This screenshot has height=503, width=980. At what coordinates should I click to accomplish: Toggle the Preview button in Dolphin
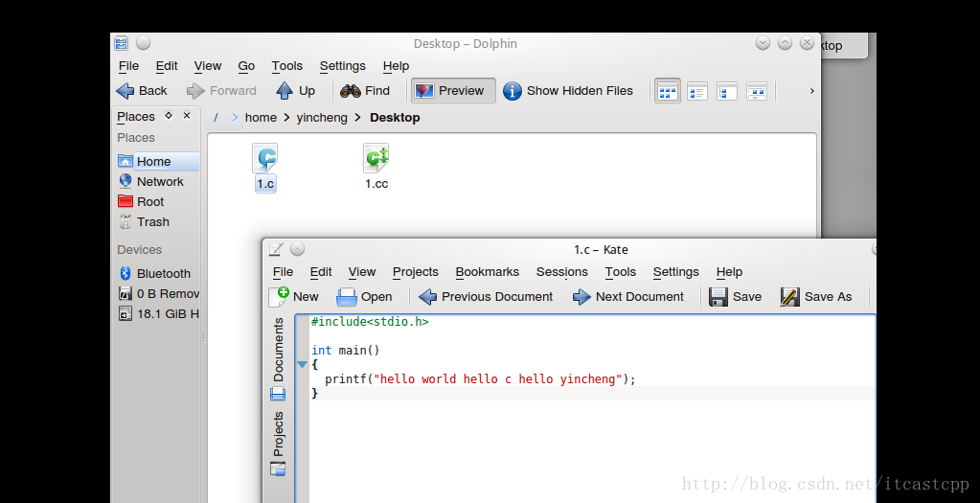453,91
